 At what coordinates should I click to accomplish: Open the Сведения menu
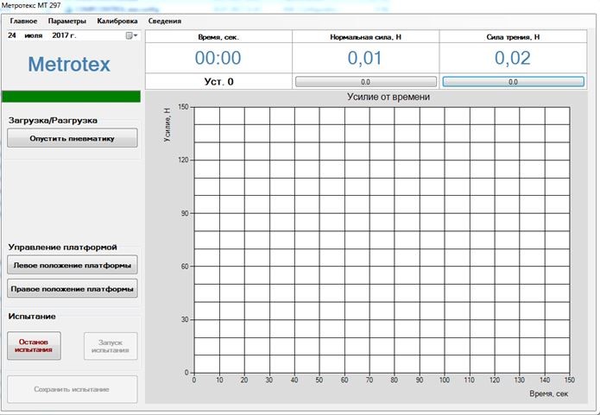click(165, 21)
